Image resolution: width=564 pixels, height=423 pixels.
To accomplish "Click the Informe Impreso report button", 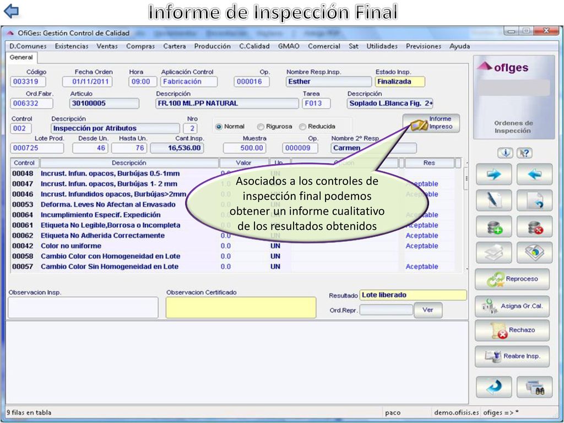I will coord(431,123).
